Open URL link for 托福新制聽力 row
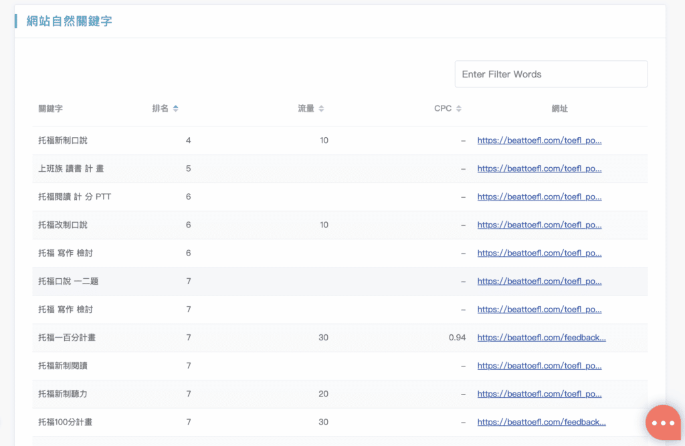Screen dimensions: 685x446 [539, 394]
